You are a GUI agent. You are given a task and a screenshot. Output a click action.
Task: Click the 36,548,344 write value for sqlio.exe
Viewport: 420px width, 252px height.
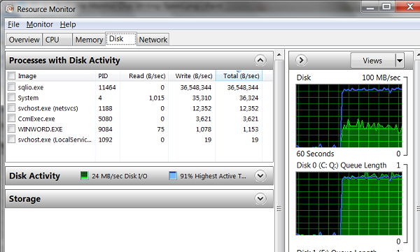pos(196,87)
